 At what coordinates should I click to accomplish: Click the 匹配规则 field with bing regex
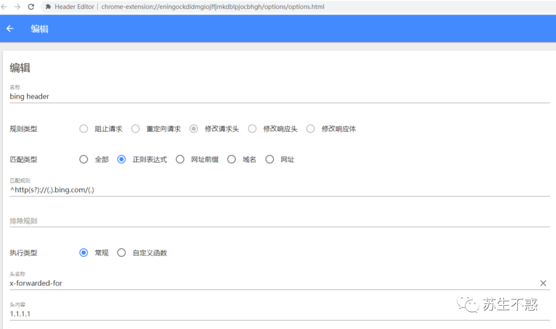[x=280, y=190]
